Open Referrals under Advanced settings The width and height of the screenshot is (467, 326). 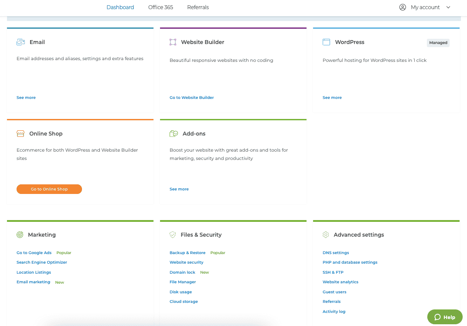(x=331, y=302)
